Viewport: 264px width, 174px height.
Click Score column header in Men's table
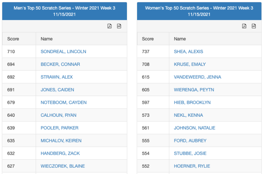click(x=13, y=39)
